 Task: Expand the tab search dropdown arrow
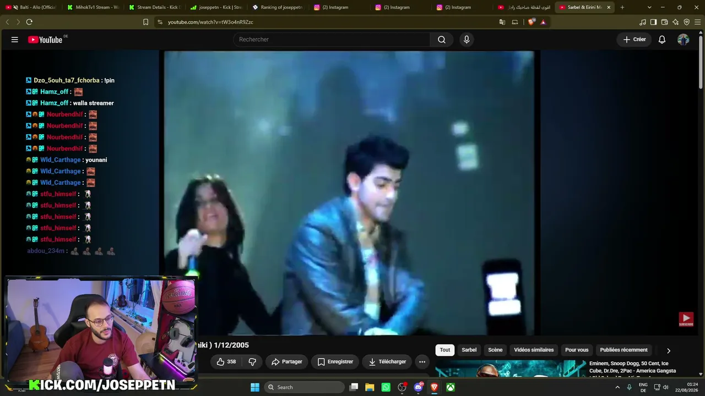pos(649,7)
